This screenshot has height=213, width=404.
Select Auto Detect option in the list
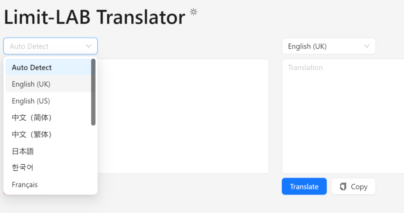(x=32, y=68)
